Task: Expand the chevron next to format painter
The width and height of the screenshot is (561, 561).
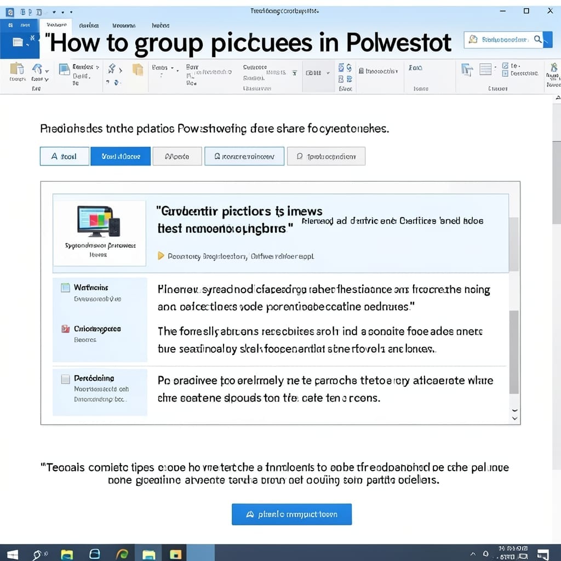Action: 121,71
